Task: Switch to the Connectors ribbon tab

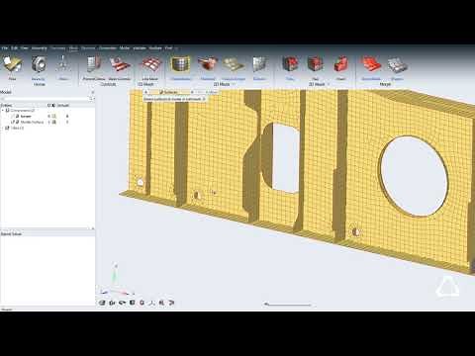Action: 108,48
